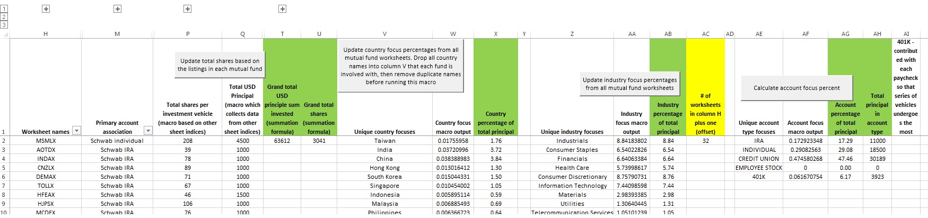This screenshot has width=928, height=218.
Task: Run the Update total shares macro button
Action: [x=220, y=65]
